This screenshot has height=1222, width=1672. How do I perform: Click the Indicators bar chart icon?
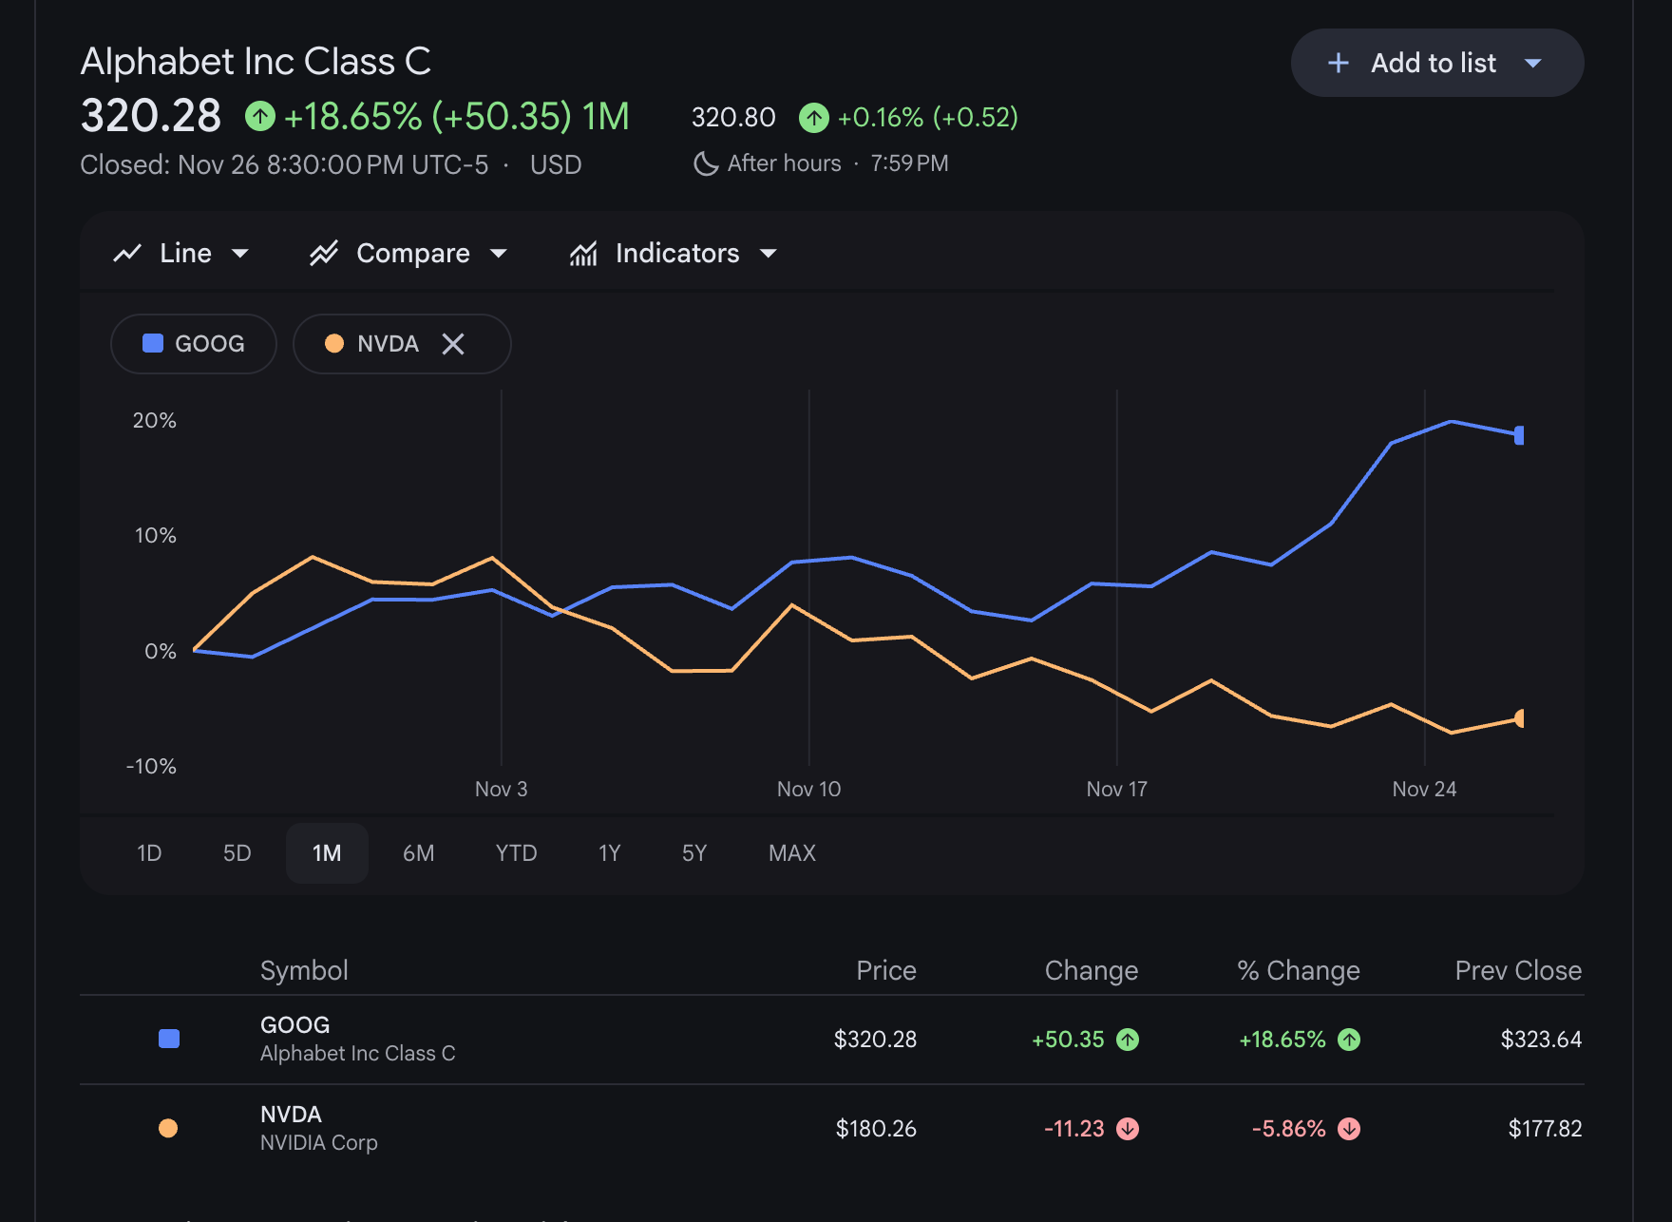[x=583, y=254]
